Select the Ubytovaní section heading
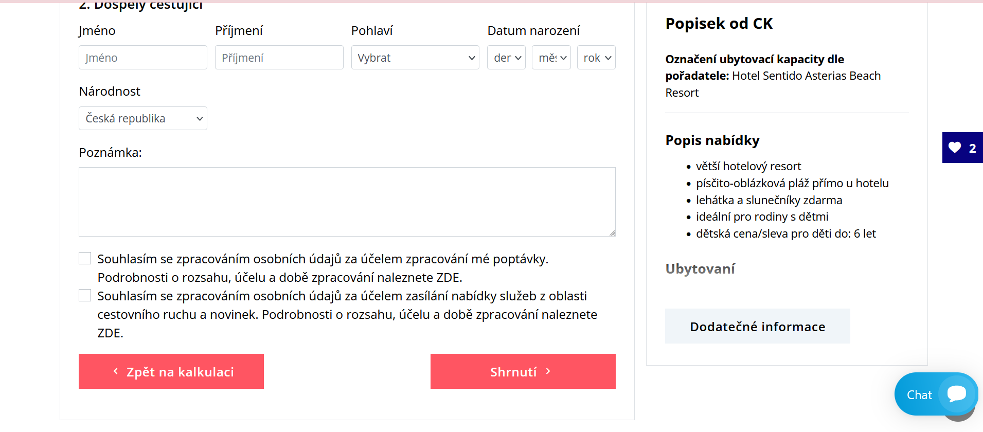 pos(700,268)
